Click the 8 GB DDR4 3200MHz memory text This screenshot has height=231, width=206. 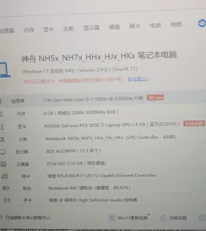[x=81, y=112]
